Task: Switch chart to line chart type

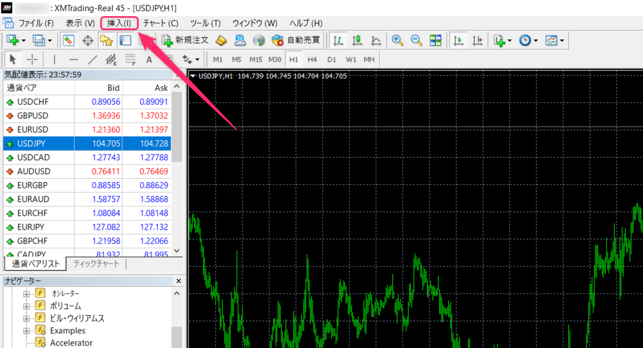Action: (376, 41)
